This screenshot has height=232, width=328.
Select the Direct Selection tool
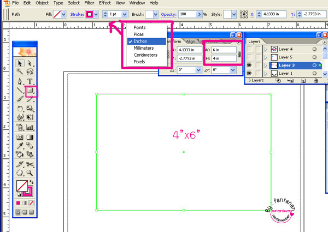(30, 63)
